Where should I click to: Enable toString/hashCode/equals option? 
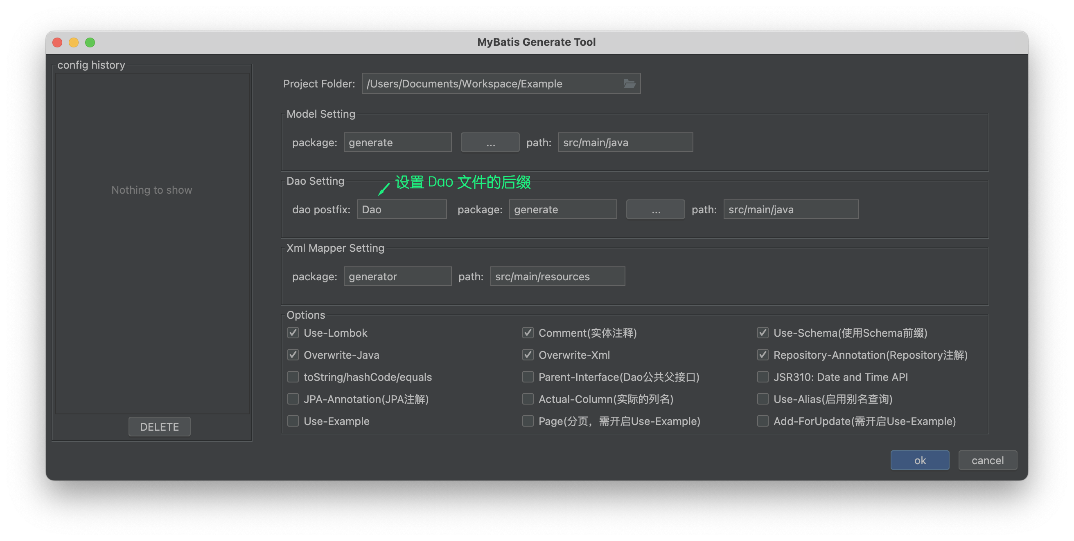pos(293,377)
